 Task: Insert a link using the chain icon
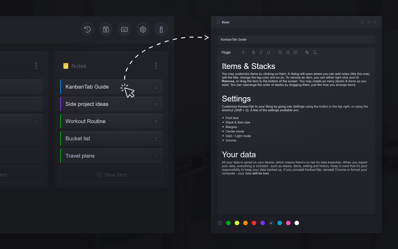pyautogui.click(x=307, y=52)
